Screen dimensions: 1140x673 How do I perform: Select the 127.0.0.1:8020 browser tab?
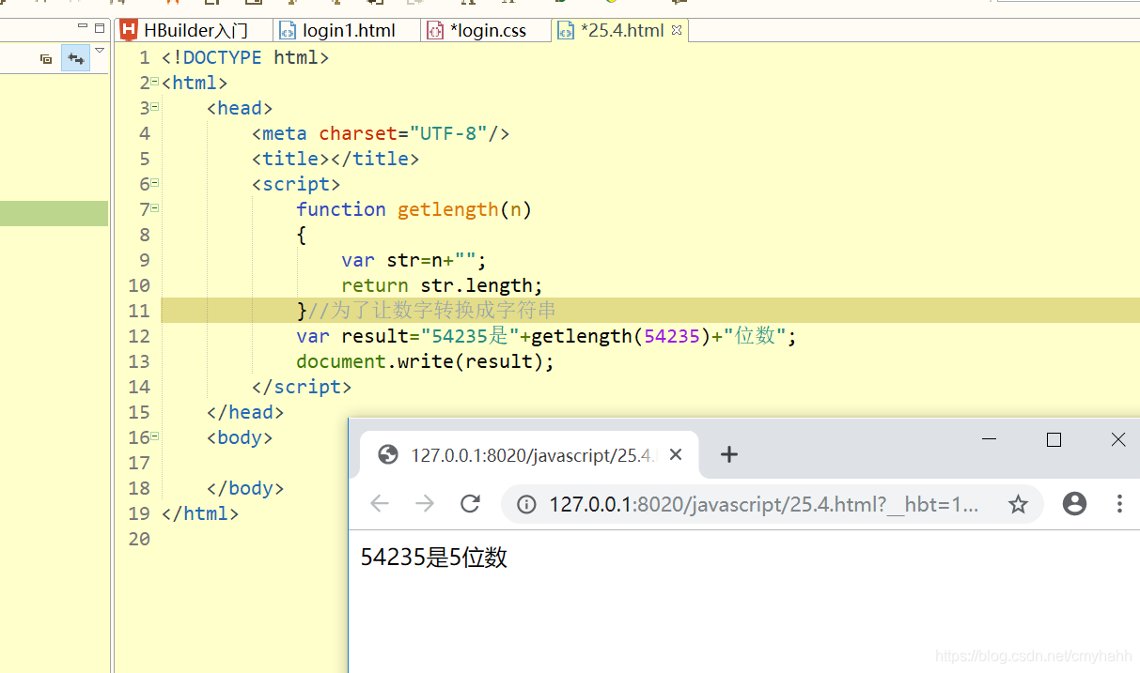click(x=529, y=455)
